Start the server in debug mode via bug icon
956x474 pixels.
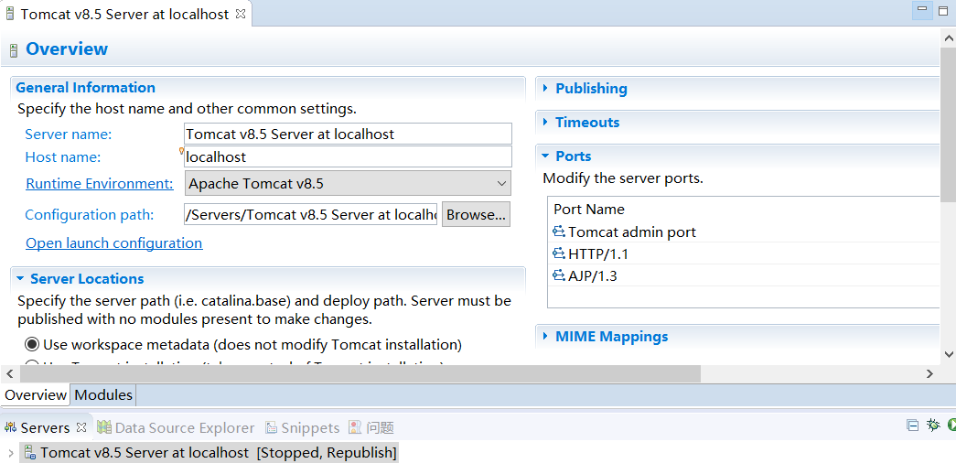point(933,426)
